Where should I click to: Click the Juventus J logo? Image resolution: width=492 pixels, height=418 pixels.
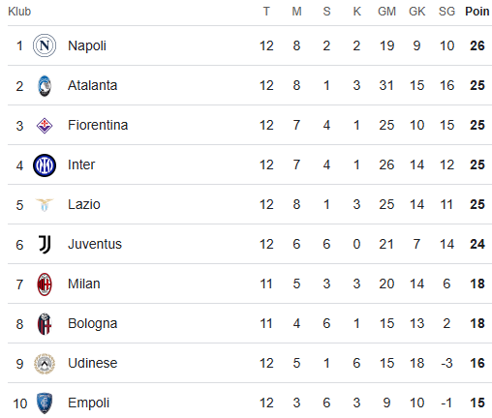pyautogui.click(x=45, y=245)
